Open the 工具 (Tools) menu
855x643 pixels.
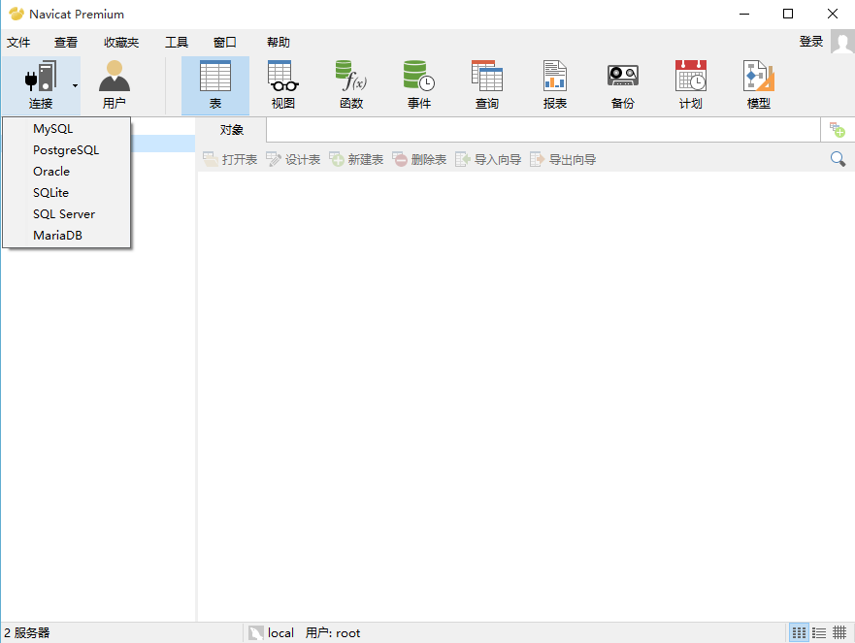click(177, 43)
